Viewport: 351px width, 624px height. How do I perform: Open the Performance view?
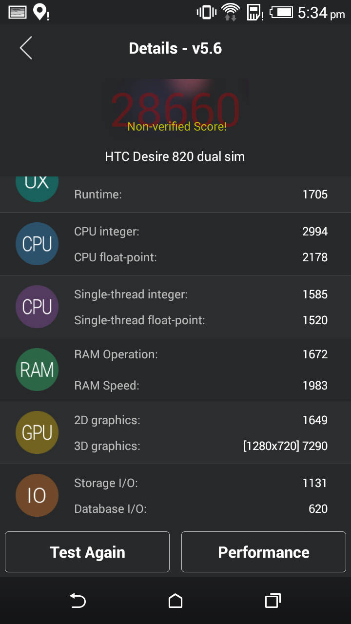click(263, 552)
